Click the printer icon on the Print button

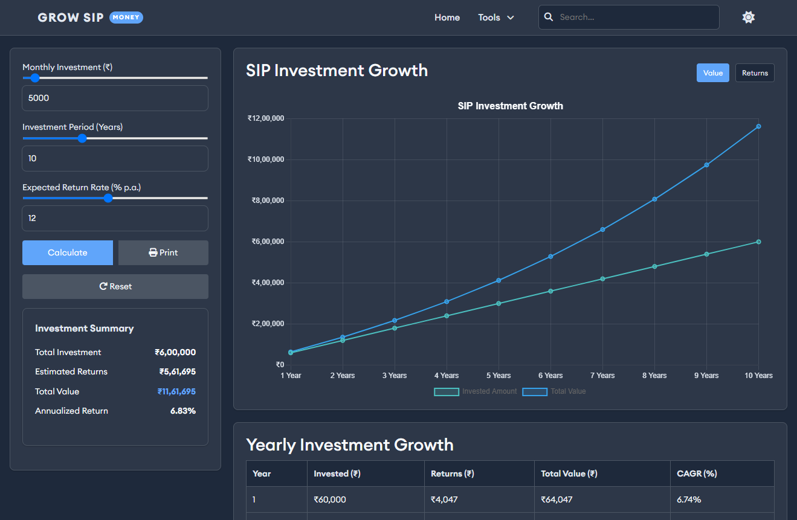pyautogui.click(x=152, y=252)
